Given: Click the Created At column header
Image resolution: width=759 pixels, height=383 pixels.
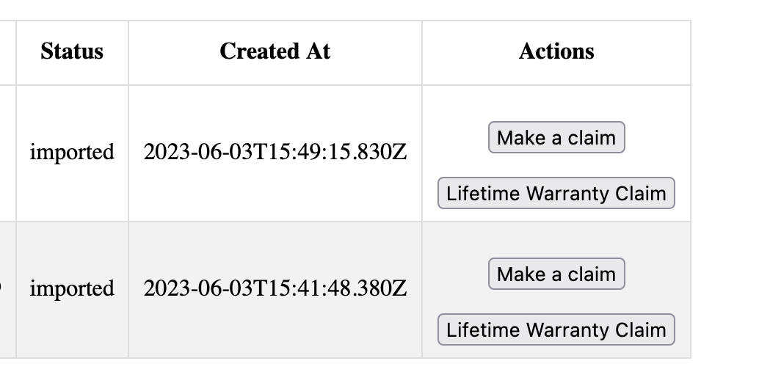Looking at the screenshot, I should pos(275,51).
